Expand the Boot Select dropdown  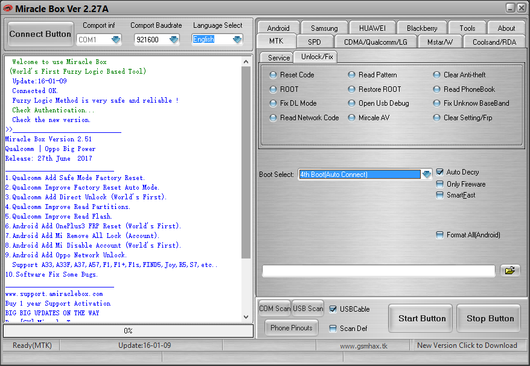point(427,174)
